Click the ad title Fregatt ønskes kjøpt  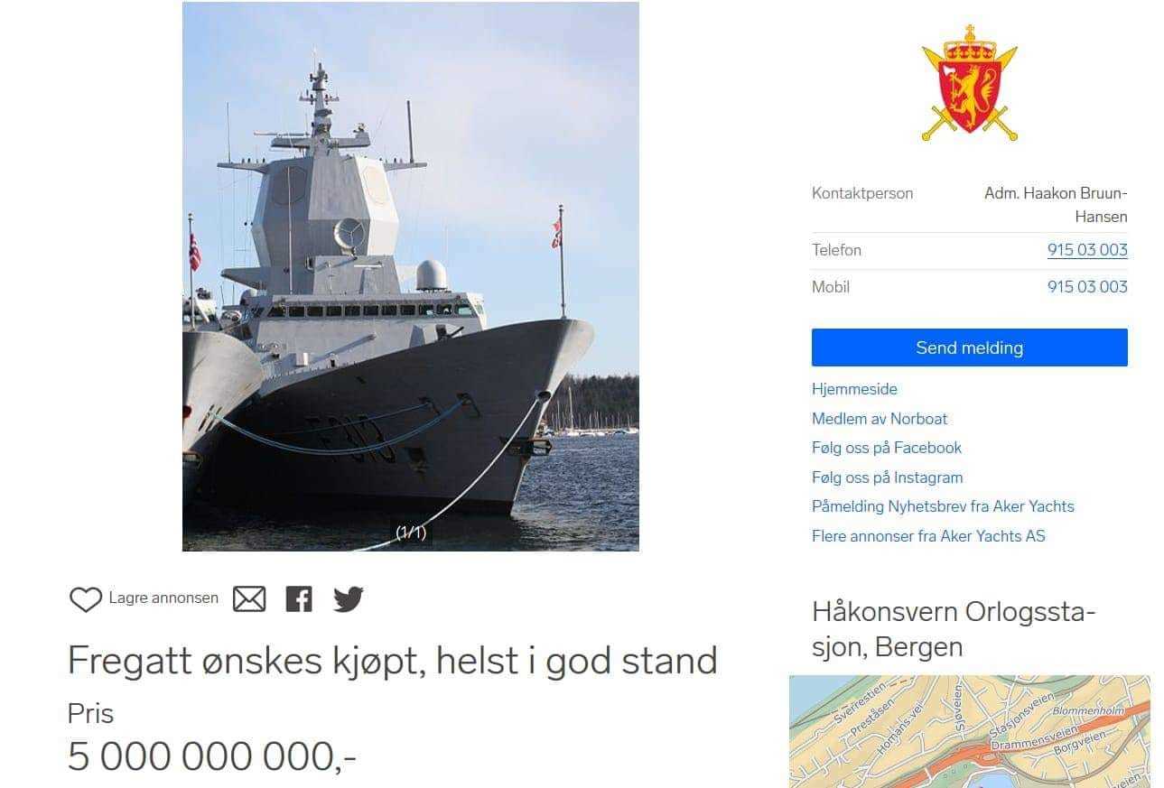[392, 661]
